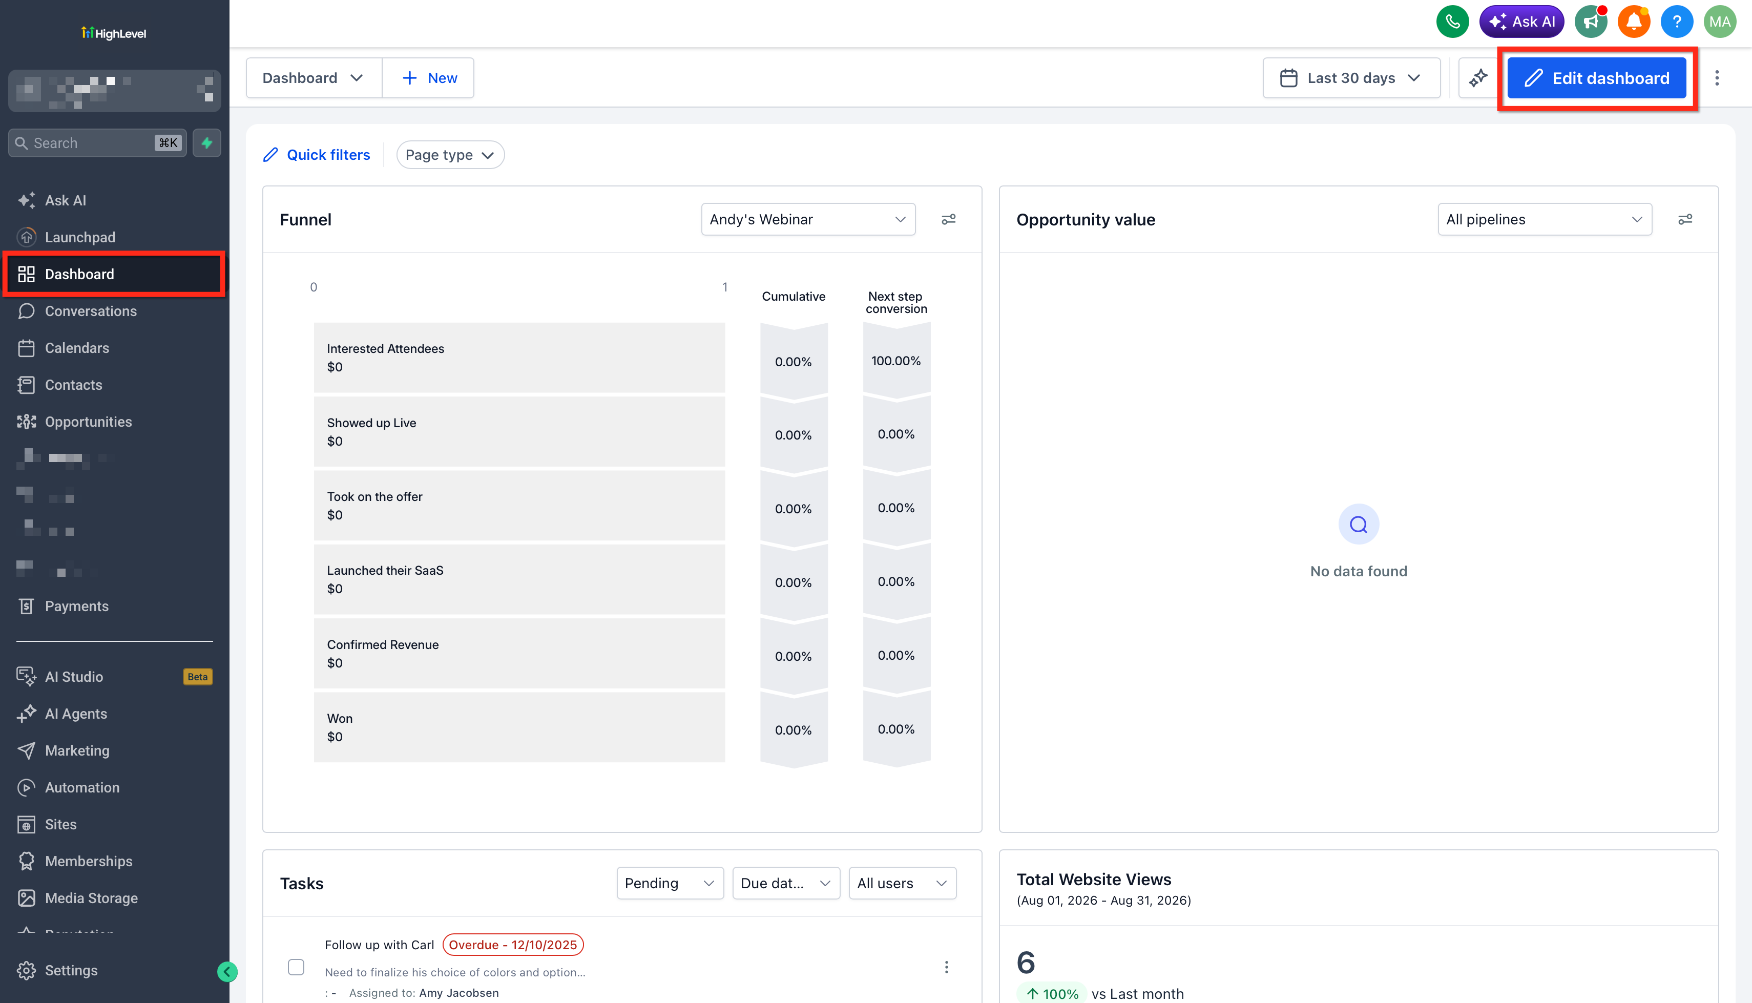Click the magnifier icon in No data found
Image resolution: width=1752 pixels, height=1003 pixels.
coord(1358,525)
